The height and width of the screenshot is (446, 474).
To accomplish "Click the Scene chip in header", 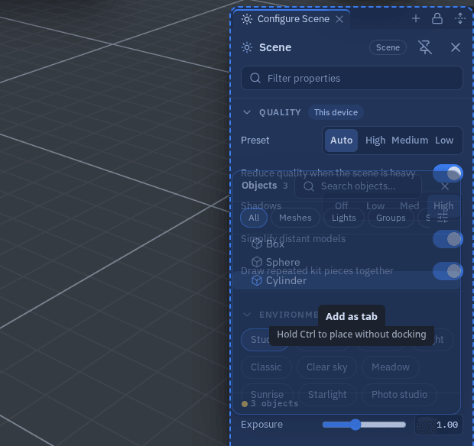I will pyautogui.click(x=388, y=47).
